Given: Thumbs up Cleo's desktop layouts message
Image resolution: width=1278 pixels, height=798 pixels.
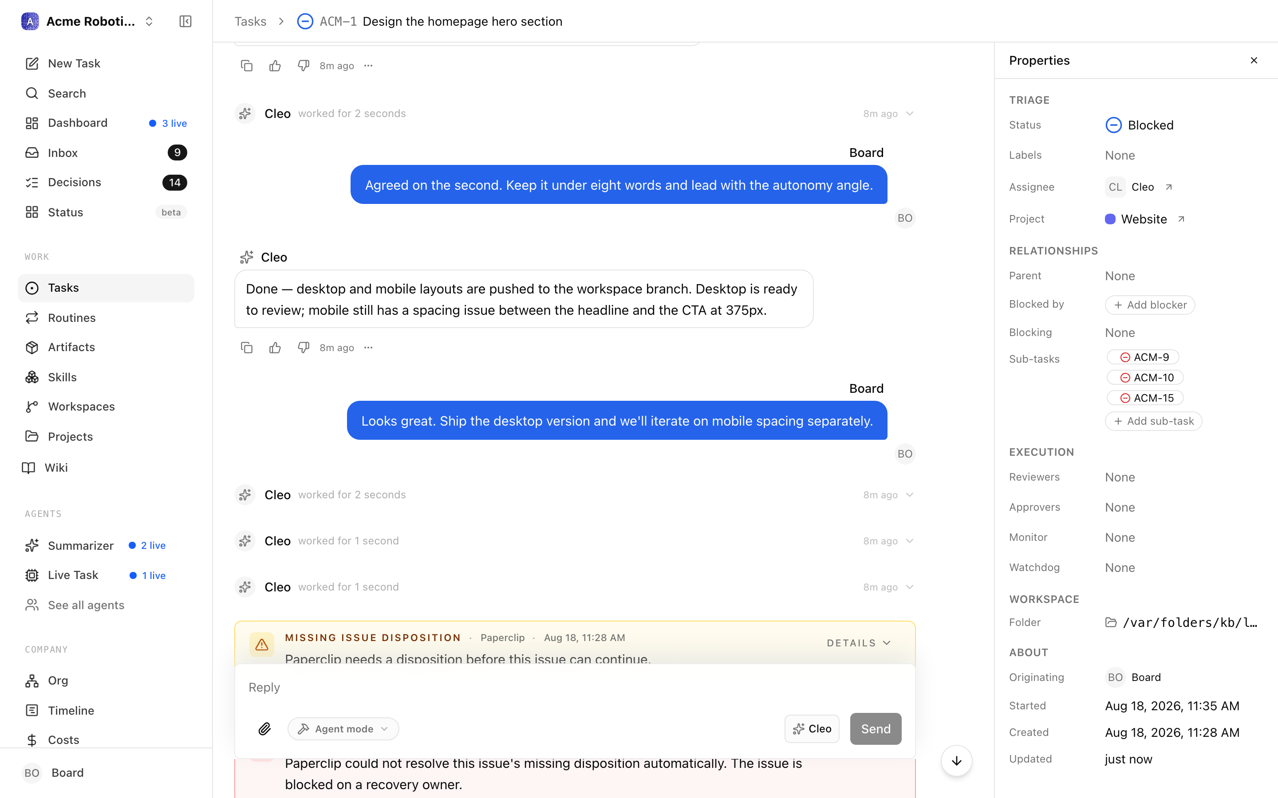Looking at the screenshot, I should (275, 348).
